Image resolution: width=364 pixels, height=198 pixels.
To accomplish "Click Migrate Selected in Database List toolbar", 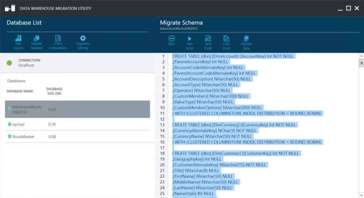I will pyautogui.click(x=36, y=42).
